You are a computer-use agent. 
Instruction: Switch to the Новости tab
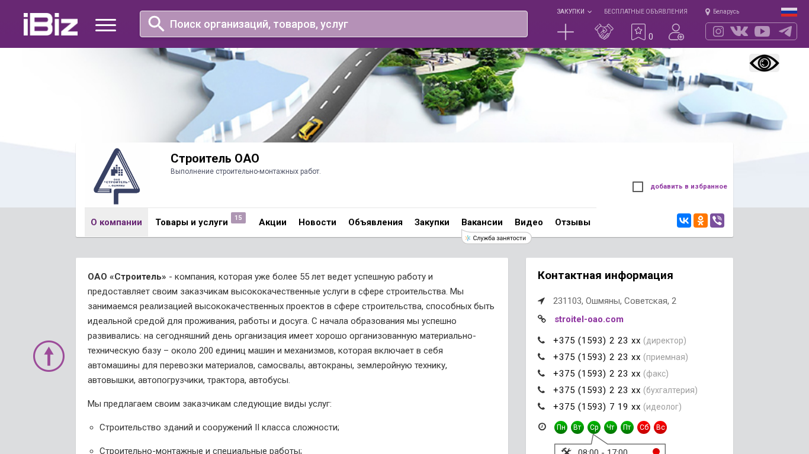[317, 222]
